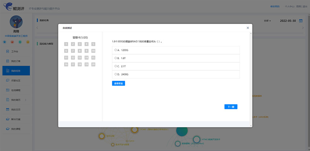Select answer option A. 1200G
This screenshot has width=310, height=151.
[x=116, y=50]
